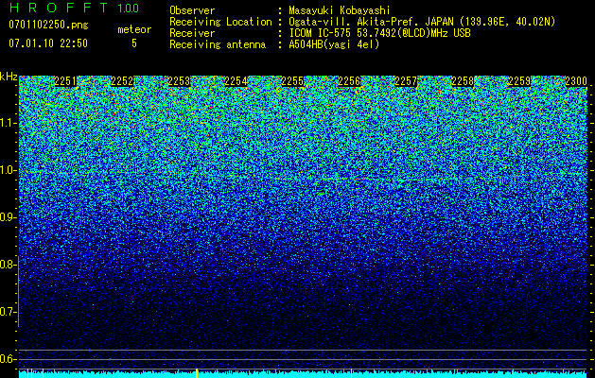Click the 'Receiving antenna' field label
Viewport: 595px width, 378px height.
tap(218, 44)
